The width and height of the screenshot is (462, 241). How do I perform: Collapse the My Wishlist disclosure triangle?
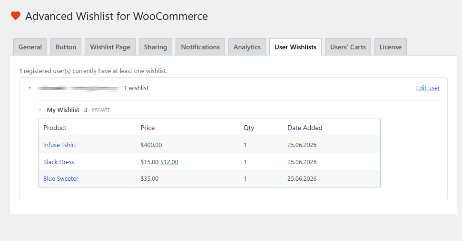pos(40,110)
